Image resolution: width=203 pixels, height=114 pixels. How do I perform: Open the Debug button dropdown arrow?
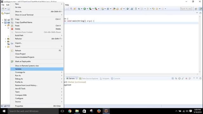82,9
